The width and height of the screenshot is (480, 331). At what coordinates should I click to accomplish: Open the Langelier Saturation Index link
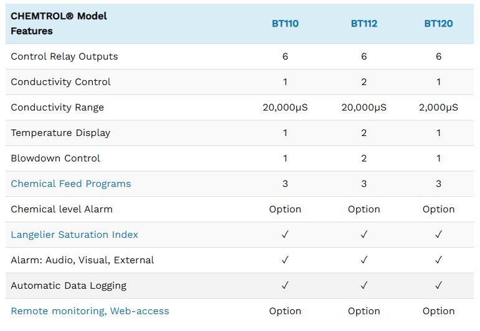pyautogui.click(x=75, y=235)
